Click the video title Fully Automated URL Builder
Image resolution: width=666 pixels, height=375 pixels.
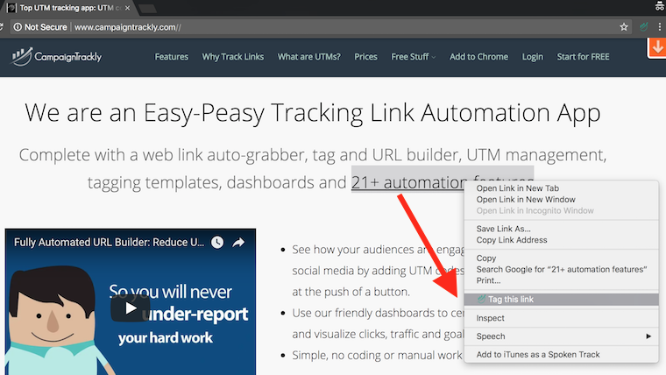click(x=109, y=242)
